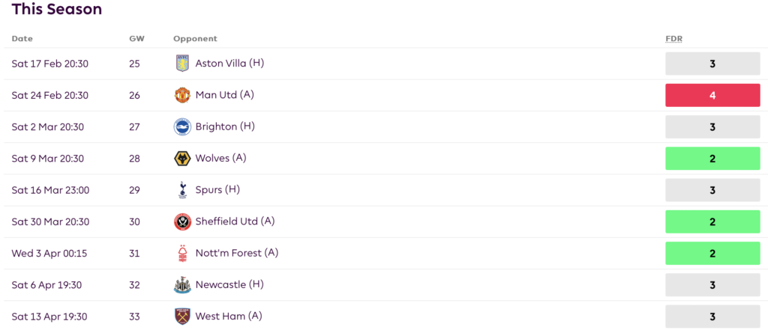
Task: Open the Aston Villa (H) opponent link
Action: [229, 64]
